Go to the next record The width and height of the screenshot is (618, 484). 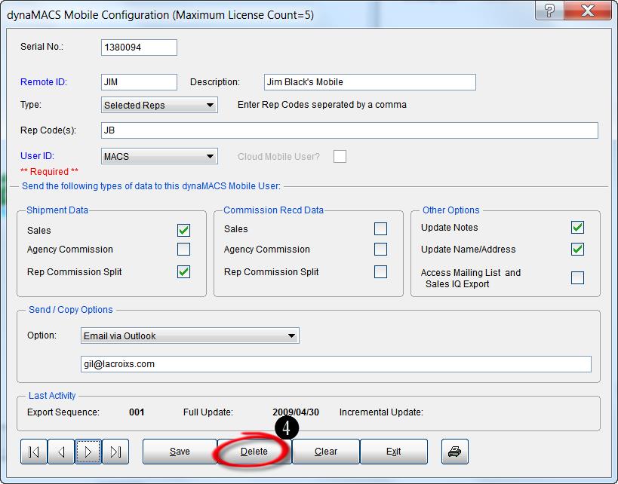(88, 452)
